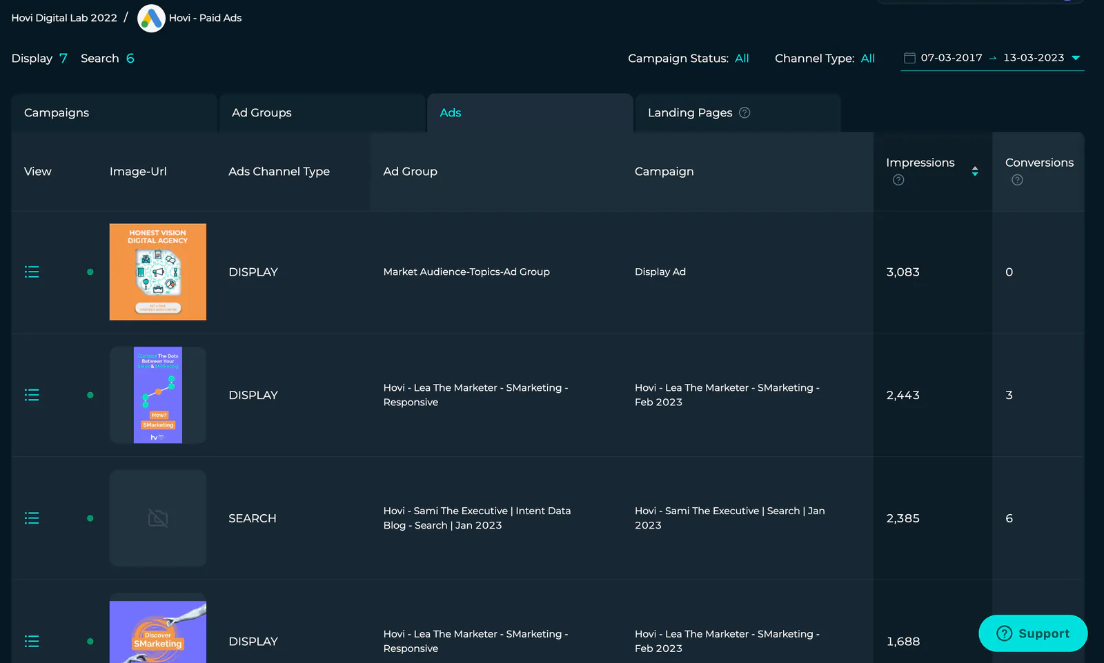
Task: Click the Display 7 filter
Action: pyautogui.click(x=39, y=59)
